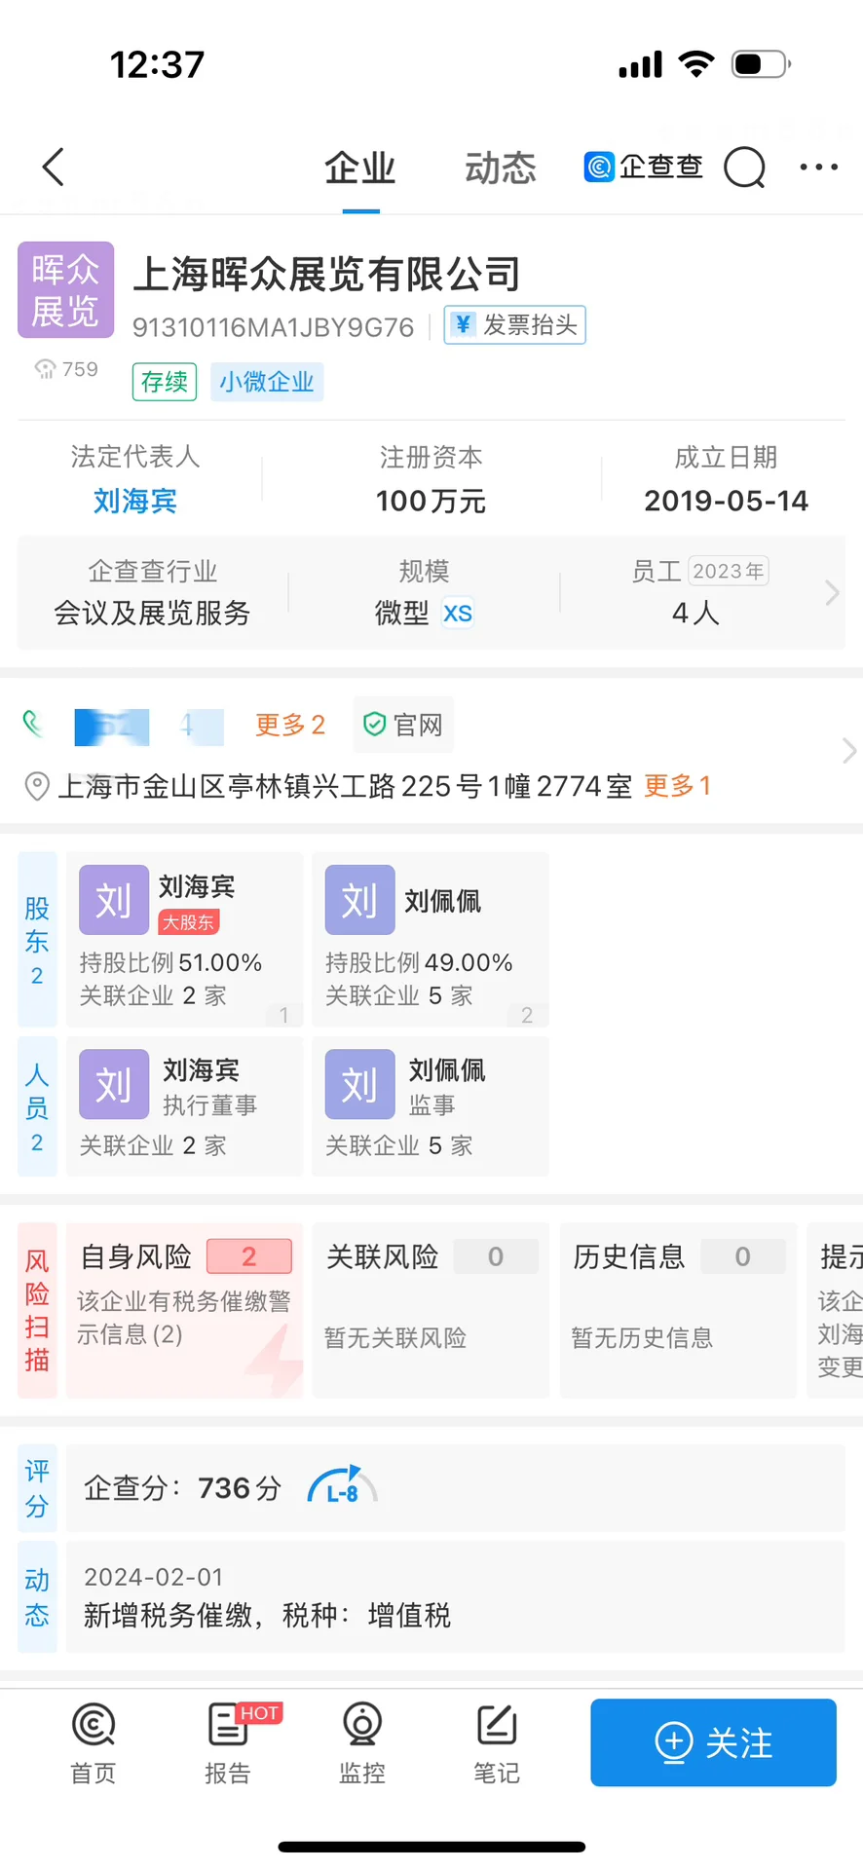Tap the 关注 follow button
Viewport: 863px width, 1870px height.
[x=713, y=1742]
